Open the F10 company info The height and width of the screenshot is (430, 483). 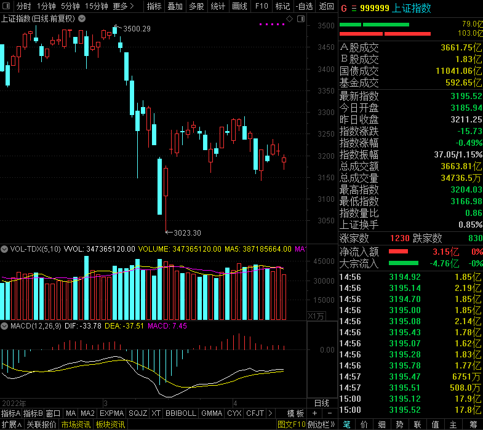point(261,6)
